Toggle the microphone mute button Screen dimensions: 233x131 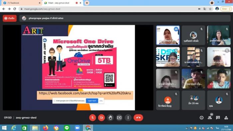pos(93,118)
